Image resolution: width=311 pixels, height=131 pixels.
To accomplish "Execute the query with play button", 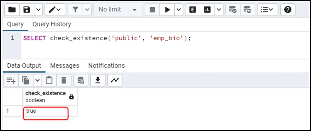I will pos(167,10).
